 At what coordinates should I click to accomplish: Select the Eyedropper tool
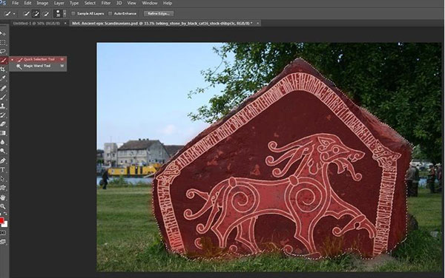click(3, 78)
